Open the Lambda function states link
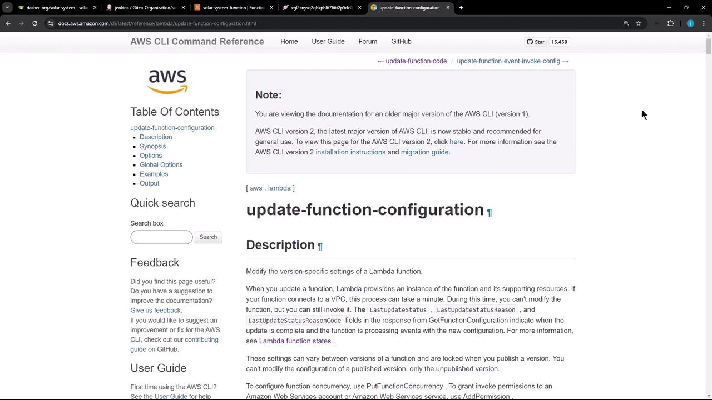This screenshot has height=400, width=712. tap(295, 341)
